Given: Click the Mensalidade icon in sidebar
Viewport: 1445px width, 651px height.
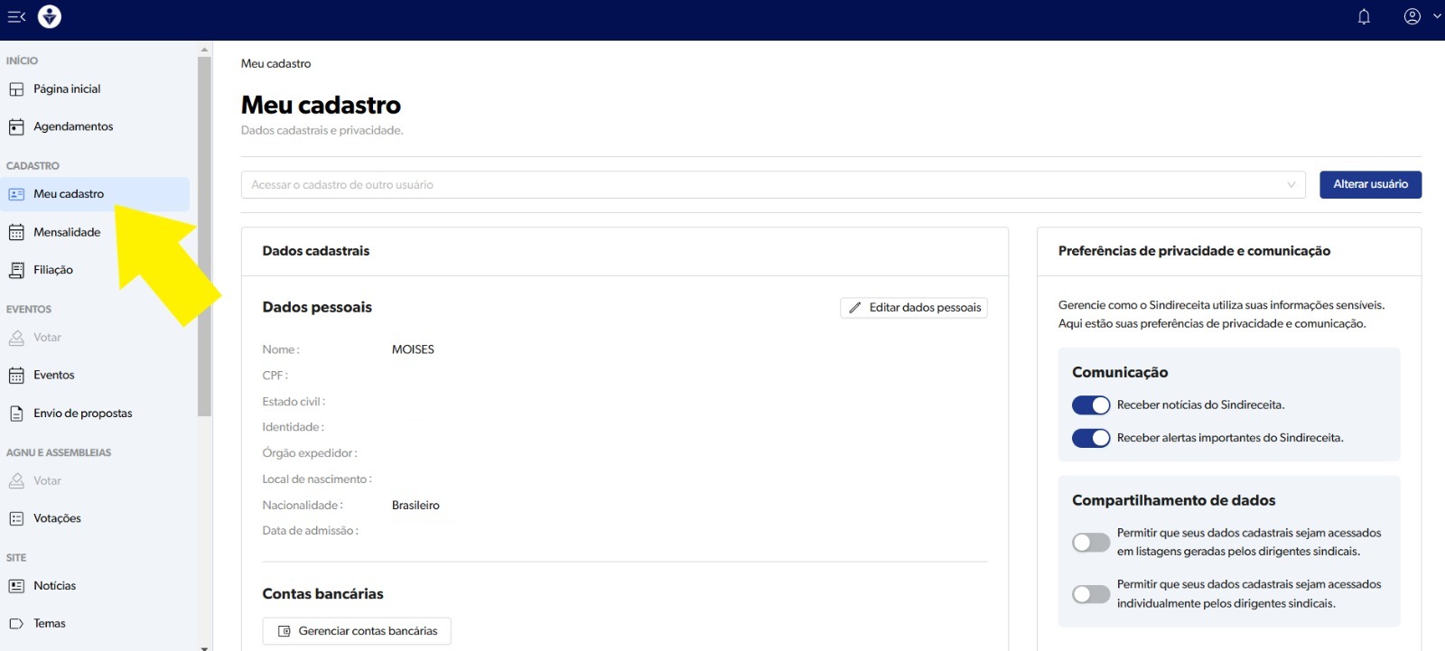Looking at the screenshot, I should pyautogui.click(x=16, y=233).
